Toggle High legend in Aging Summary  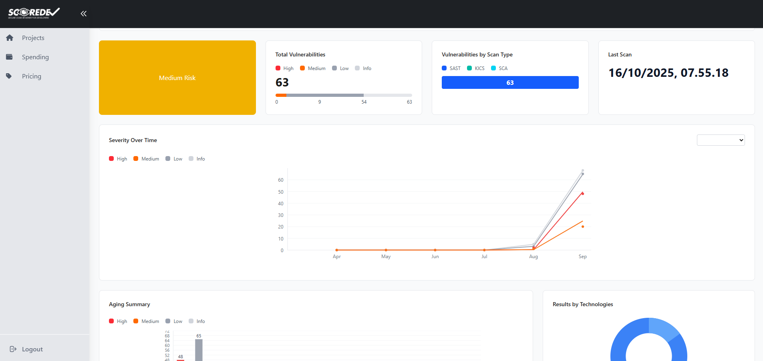coord(118,321)
